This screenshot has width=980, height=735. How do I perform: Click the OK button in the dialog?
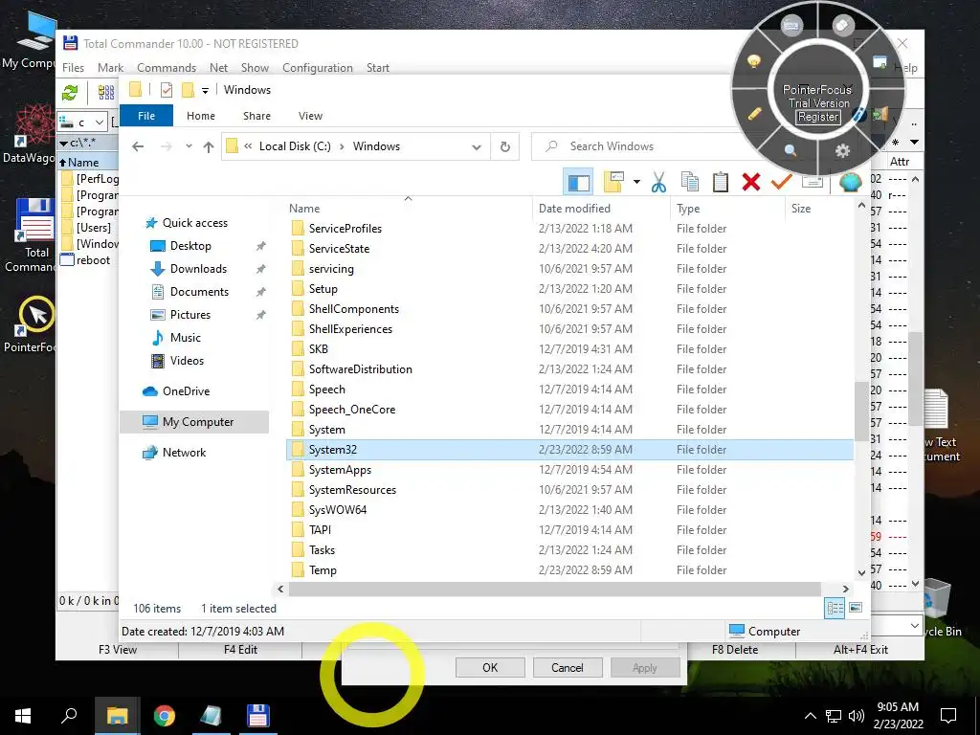tap(490, 667)
